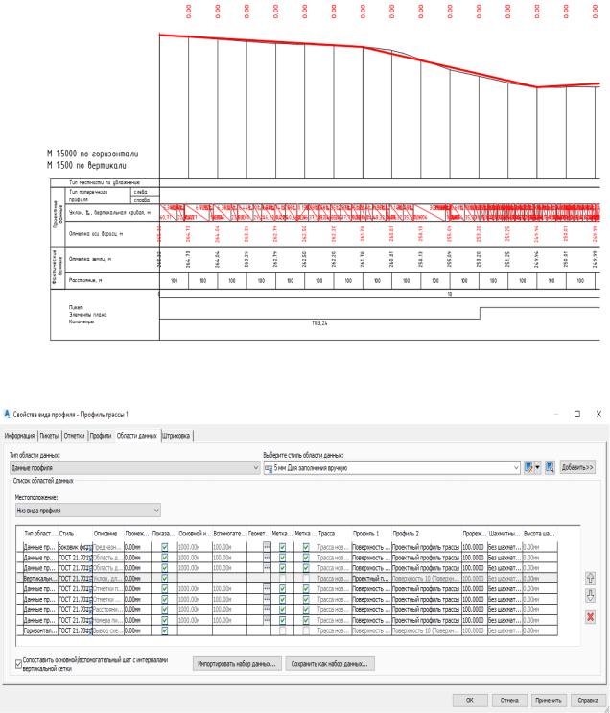Click pick style from drawing icon
The image size is (610, 713).
click(x=550, y=467)
